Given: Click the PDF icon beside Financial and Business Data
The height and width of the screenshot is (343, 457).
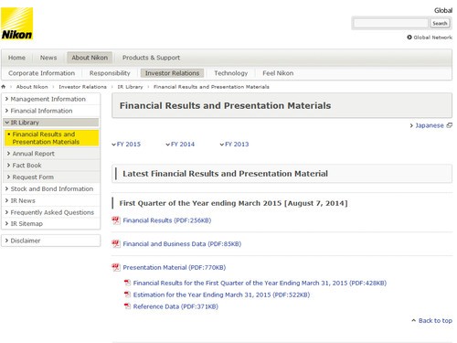Looking at the screenshot, I should (116, 243).
